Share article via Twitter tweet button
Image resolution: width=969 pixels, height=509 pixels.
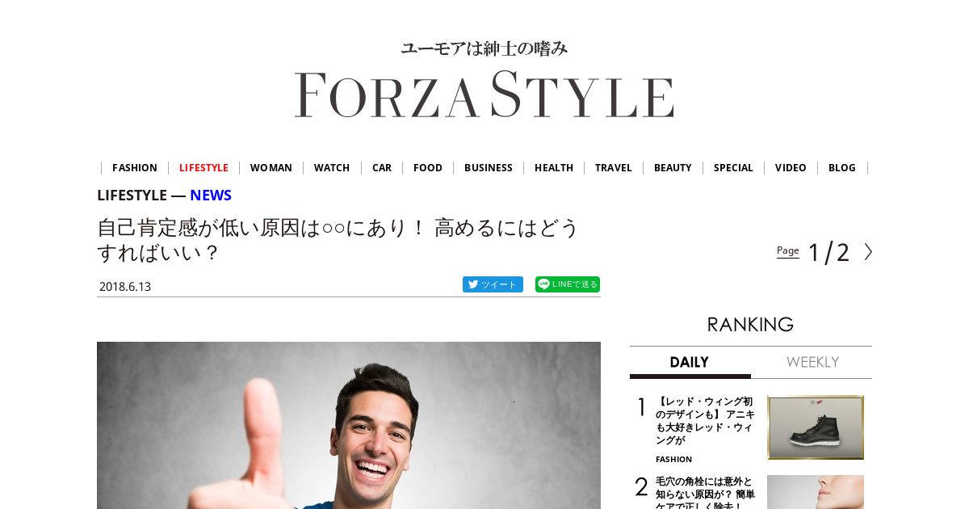[493, 284]
